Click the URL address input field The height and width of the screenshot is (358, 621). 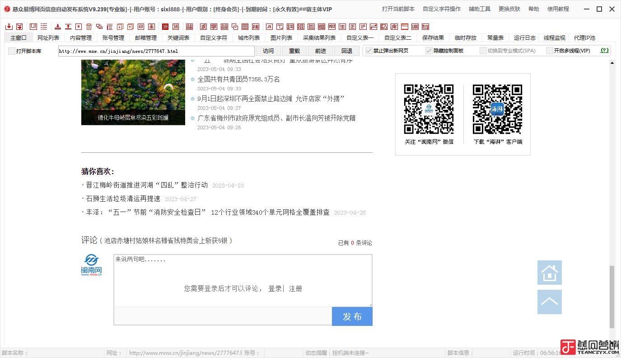click(156, 51)
